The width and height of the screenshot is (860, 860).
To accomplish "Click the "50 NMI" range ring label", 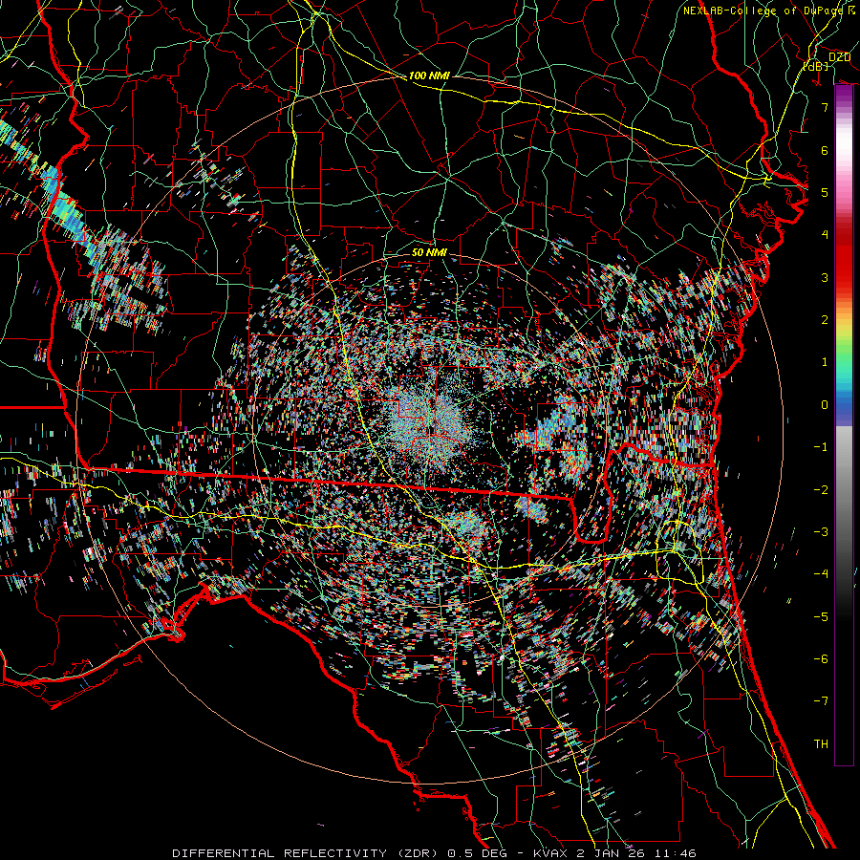I will [429, 253].
